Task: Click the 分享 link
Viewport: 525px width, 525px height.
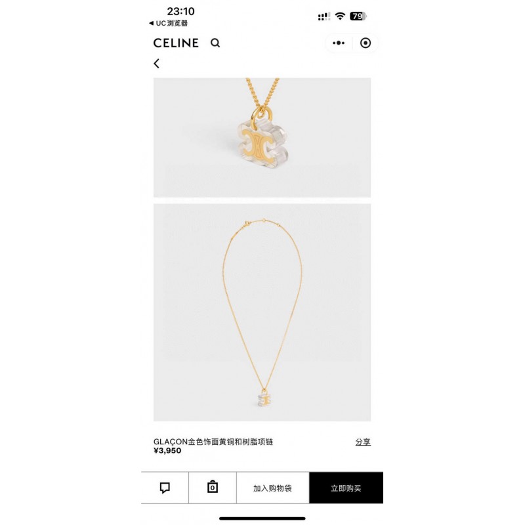Action: point(363,442)
